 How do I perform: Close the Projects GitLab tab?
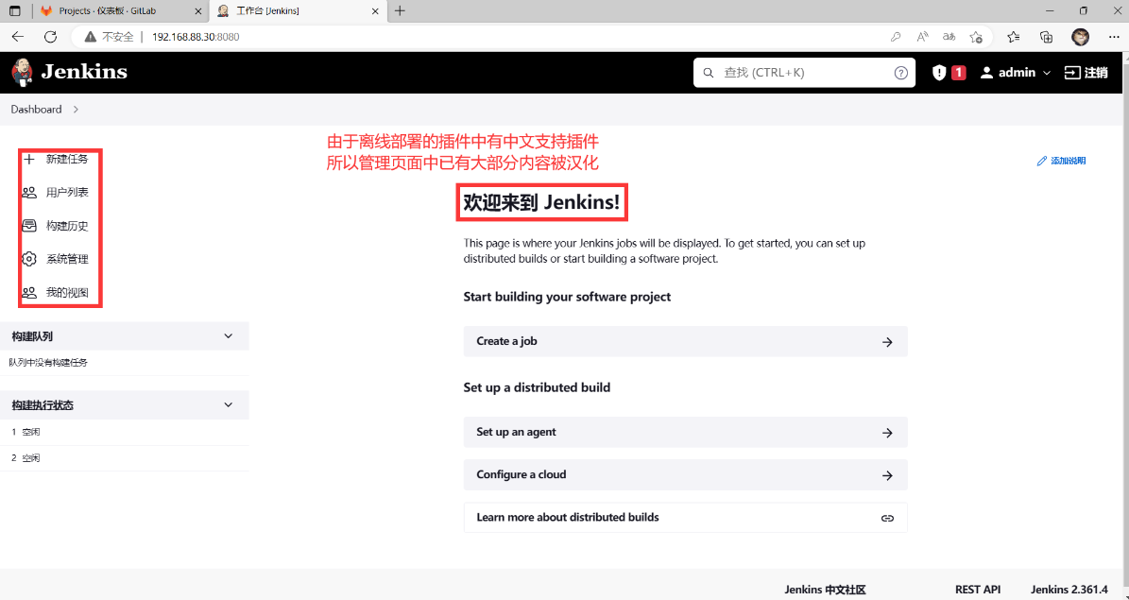tap(198, 10)
